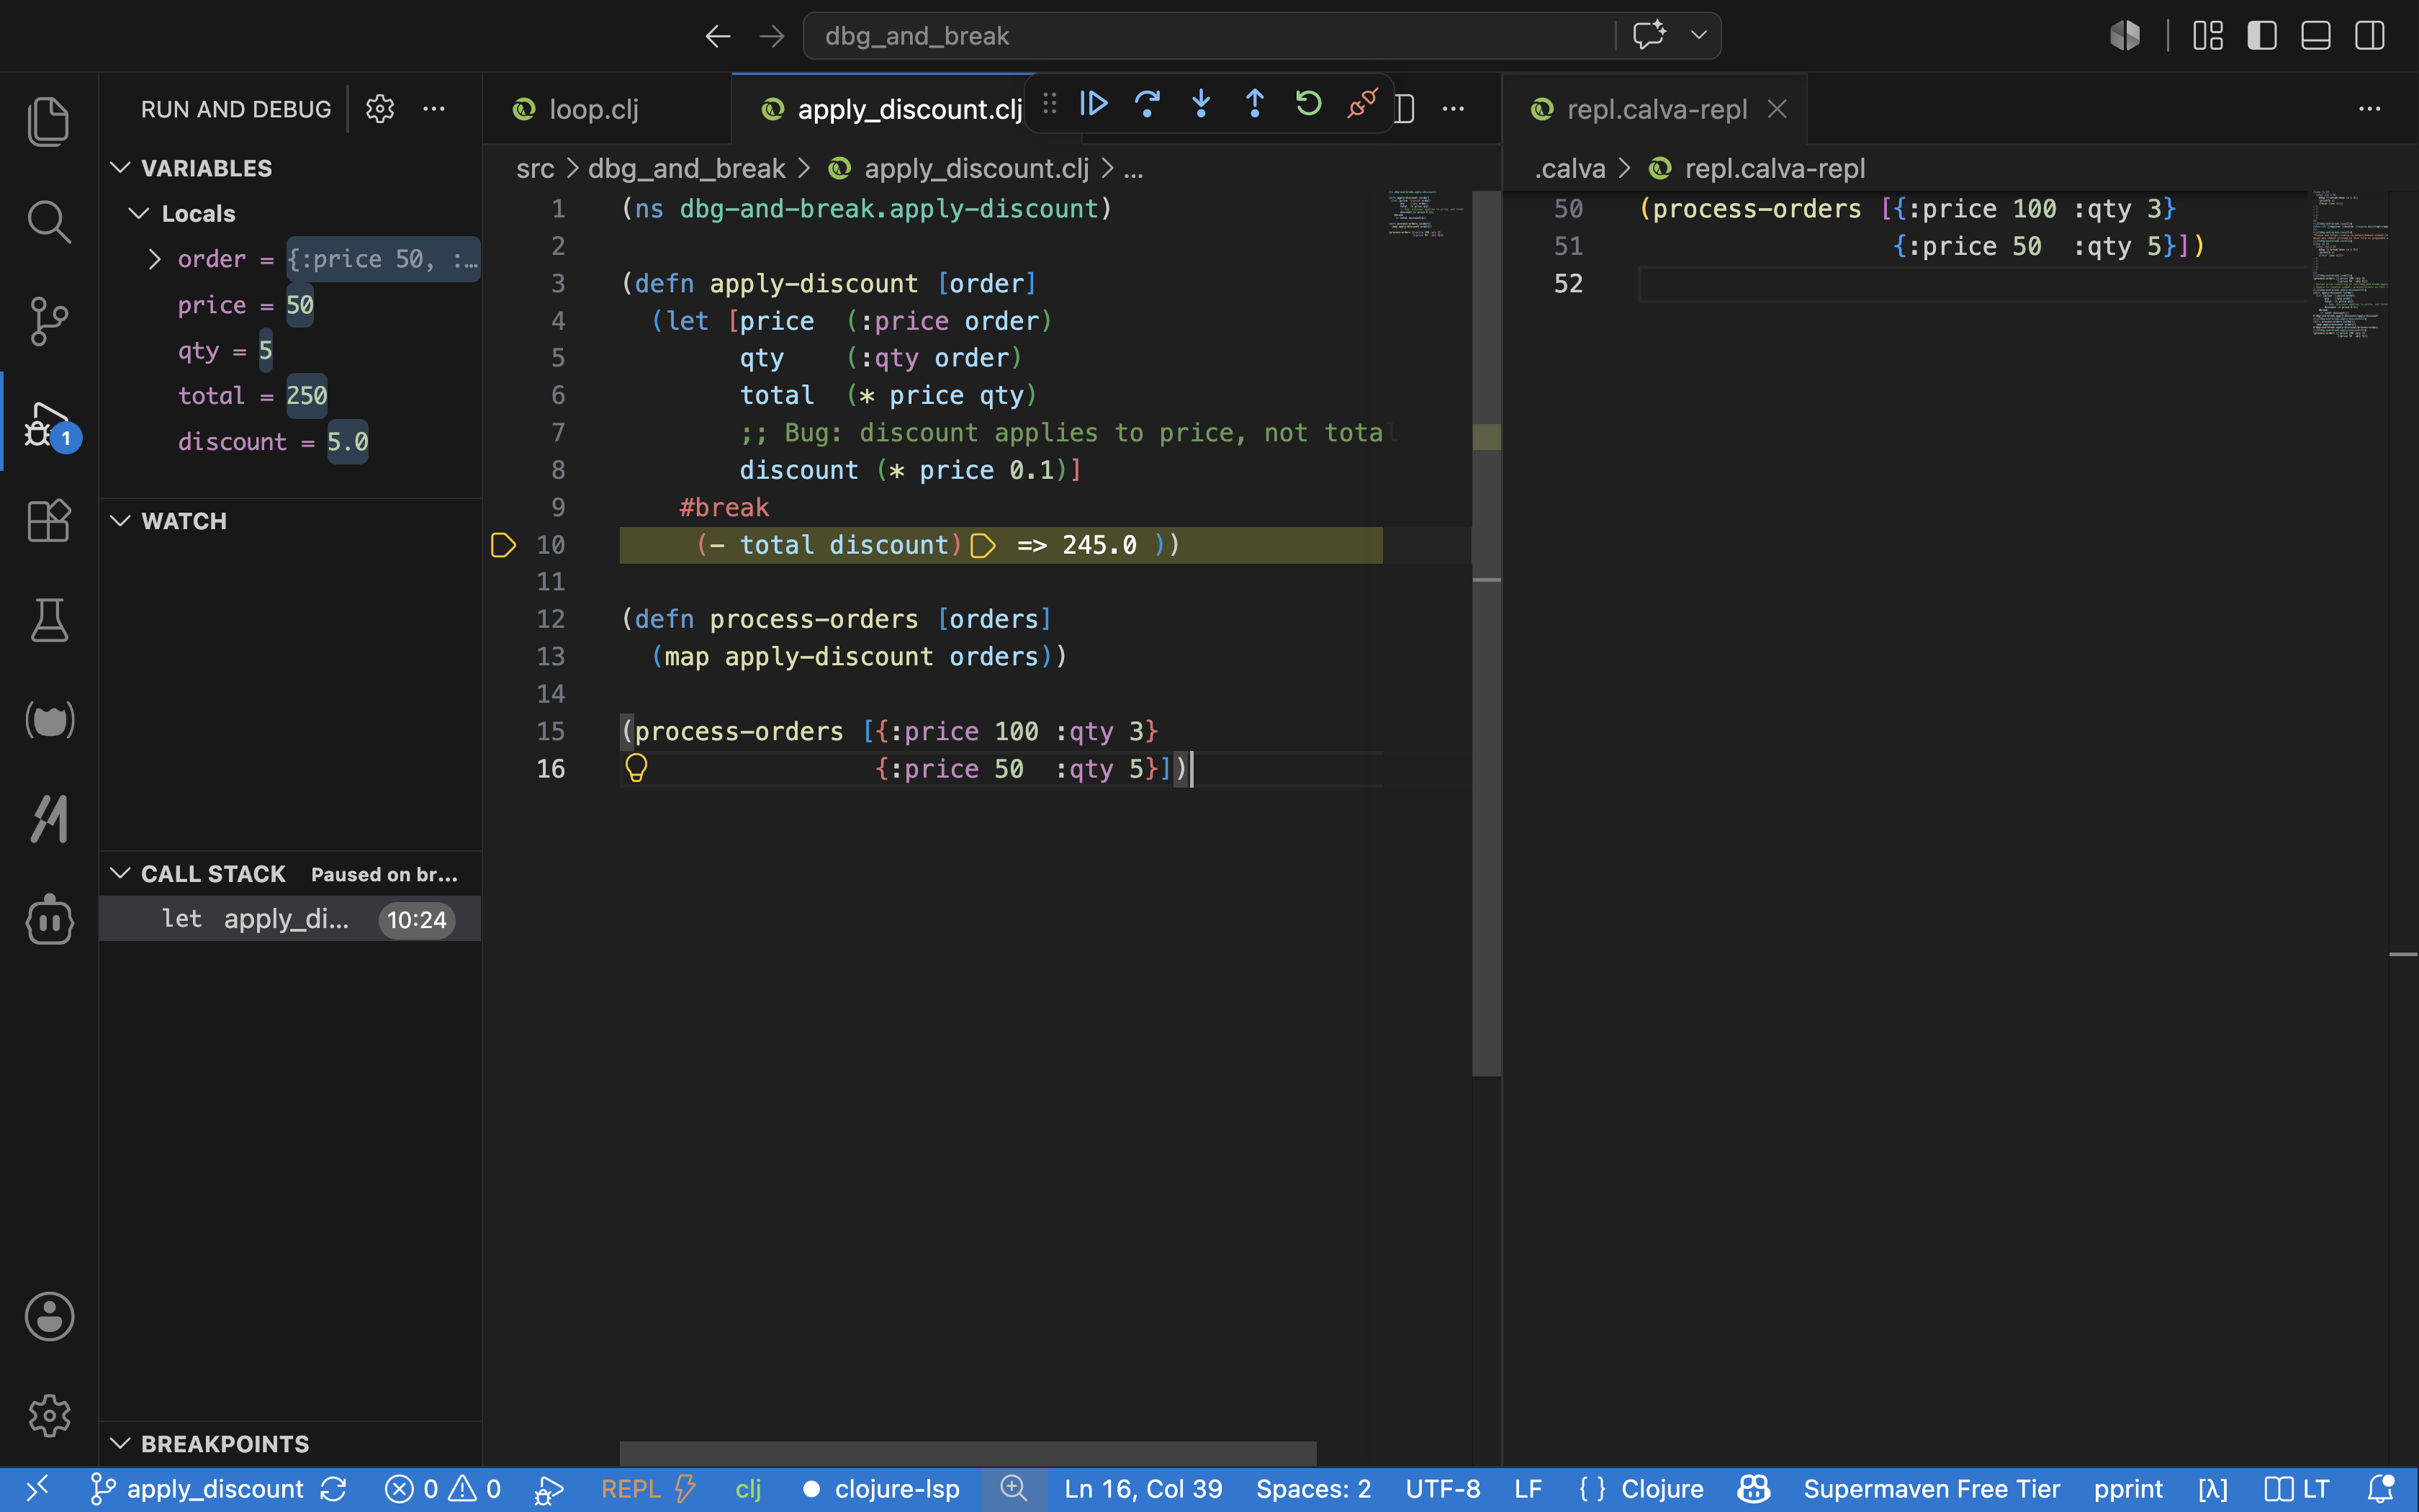
Task: Open the Source Control view
Action: pyautogui.click(x=49, y=321)
